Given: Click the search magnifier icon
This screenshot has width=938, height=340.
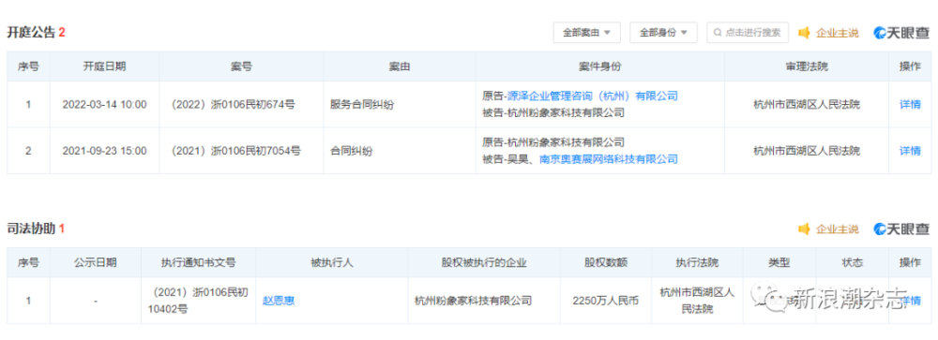Looking at the screenshot, I should tap(718, 32).
